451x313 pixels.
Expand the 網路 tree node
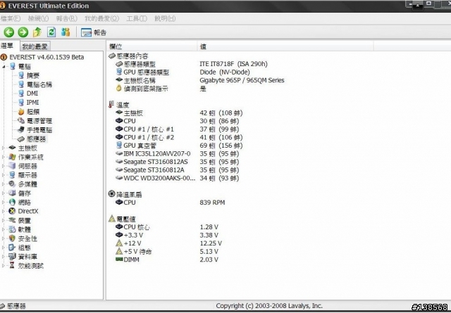(x=4, y=203)
